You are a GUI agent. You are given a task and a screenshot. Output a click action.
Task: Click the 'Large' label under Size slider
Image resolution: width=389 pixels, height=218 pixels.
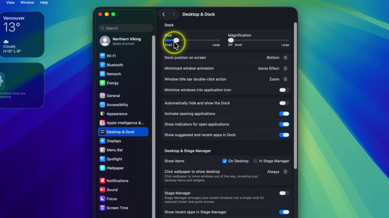coord(216,45)
